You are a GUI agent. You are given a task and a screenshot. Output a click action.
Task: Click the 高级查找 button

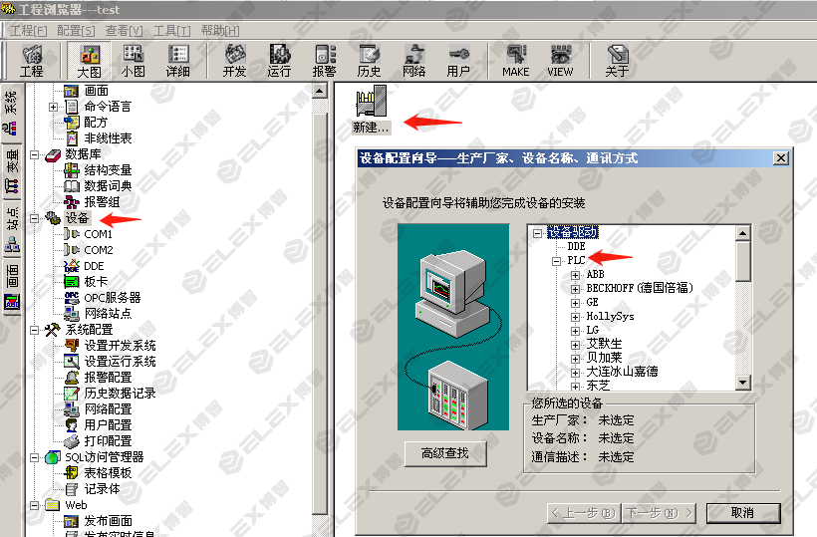tap(445, 453)
